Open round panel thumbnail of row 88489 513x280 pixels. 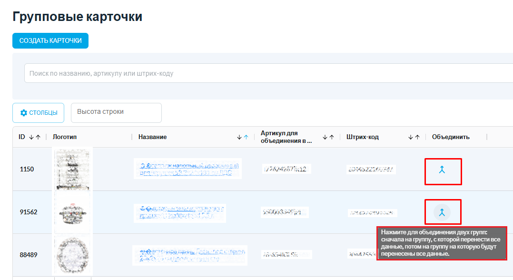(73, 255)
